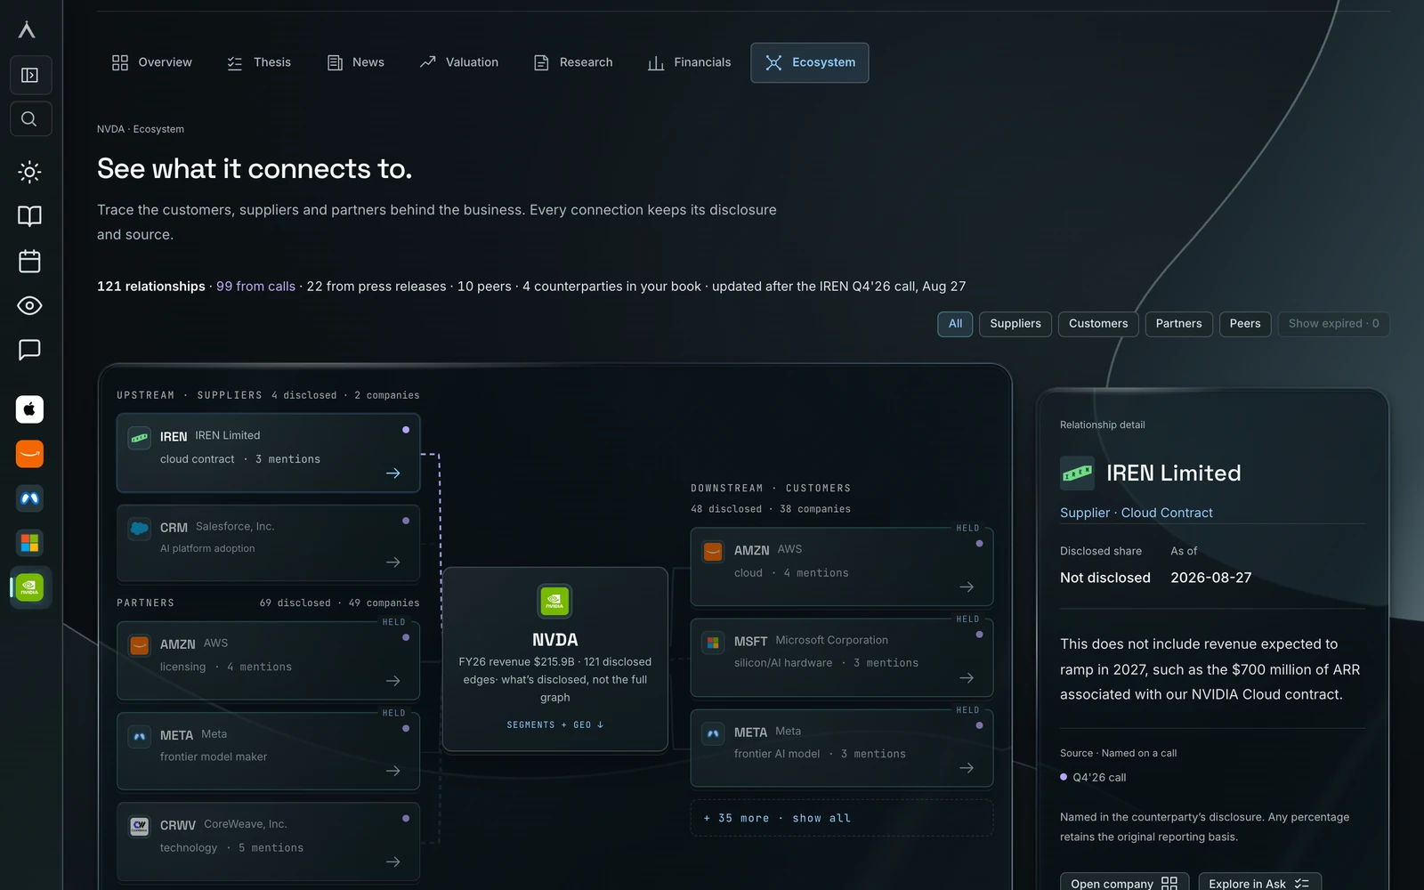Open the CRWV CoreWeave card arrow
1424x890 pixels.
click(x=393, y=862)
